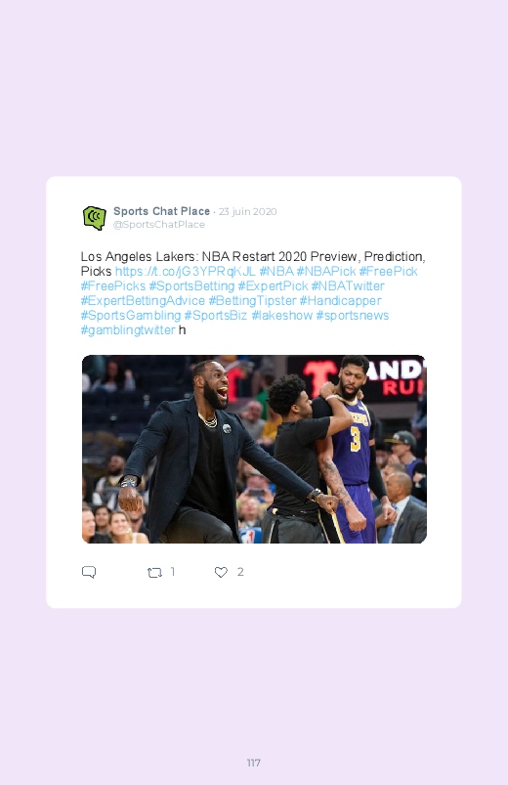Select the #NBAPick hashtag
Image resolution: width=508 pixels, height=785 pixels.
tap(326, 272)
